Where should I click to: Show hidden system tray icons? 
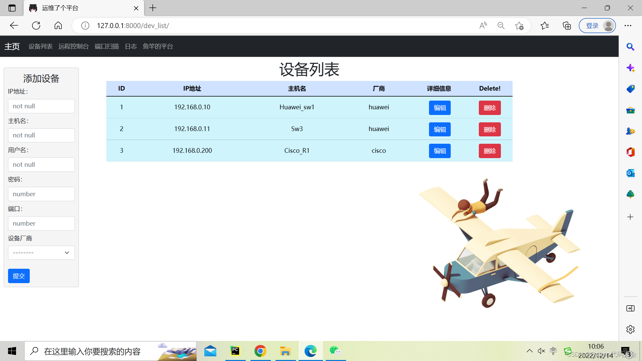530,351
